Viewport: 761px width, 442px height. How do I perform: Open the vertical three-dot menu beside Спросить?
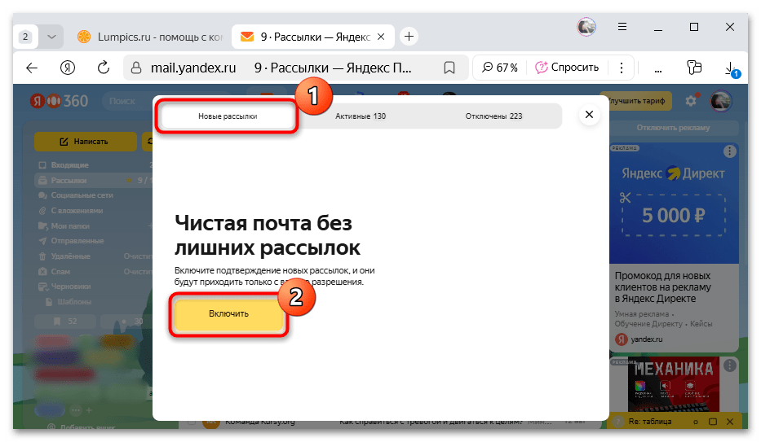coord(622,68)
